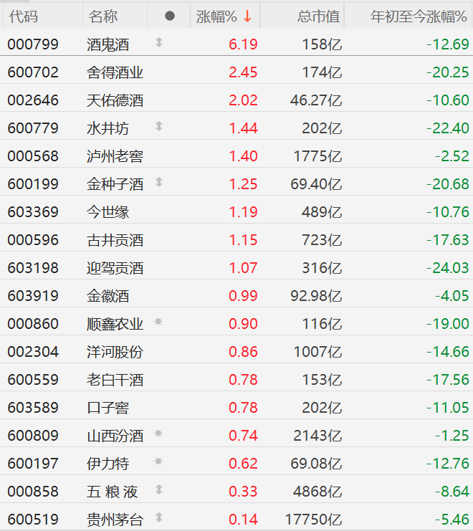Click the star icon beside 伊力特
The image size is (473, 531).
(x=158, y=461)
